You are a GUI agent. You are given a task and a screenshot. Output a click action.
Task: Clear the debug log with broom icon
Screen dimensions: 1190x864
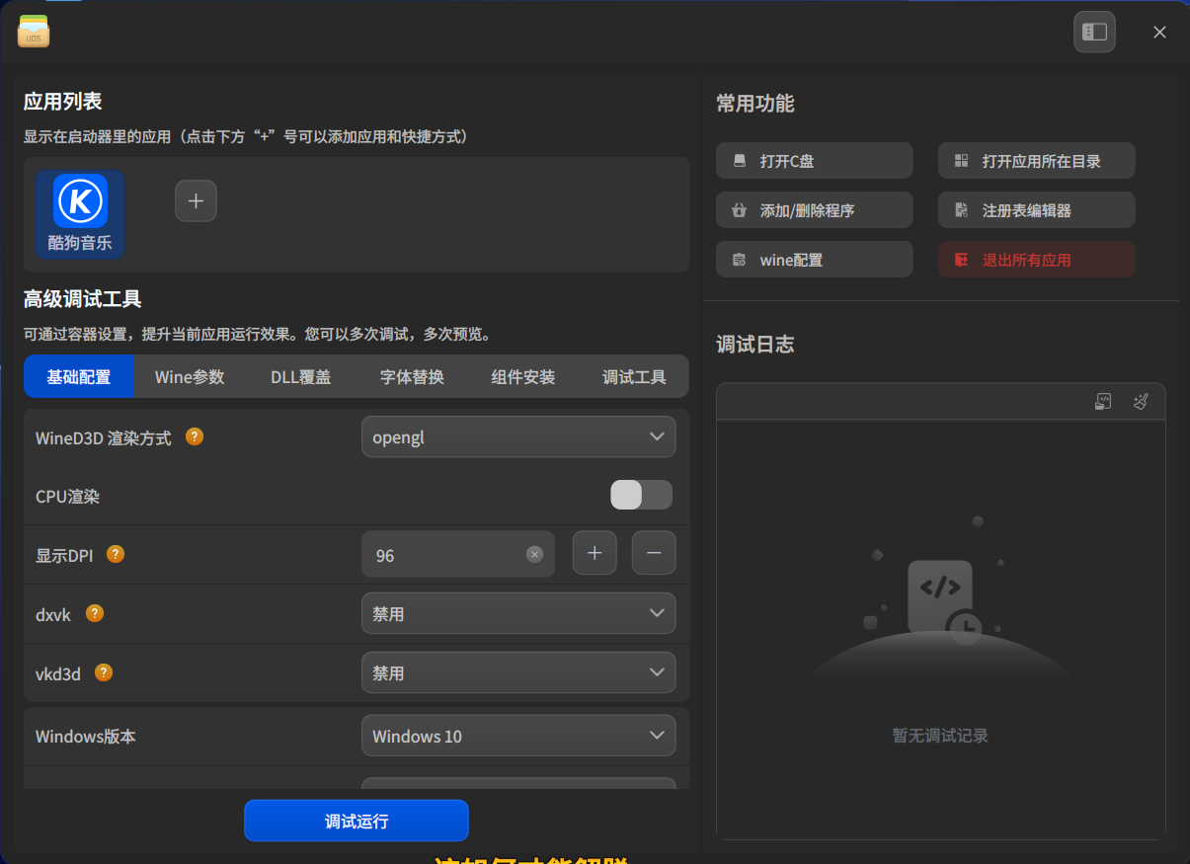1141,401
